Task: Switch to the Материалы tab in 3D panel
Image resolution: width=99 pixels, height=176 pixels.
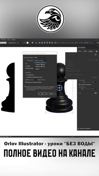Action: tap(86, 51)
